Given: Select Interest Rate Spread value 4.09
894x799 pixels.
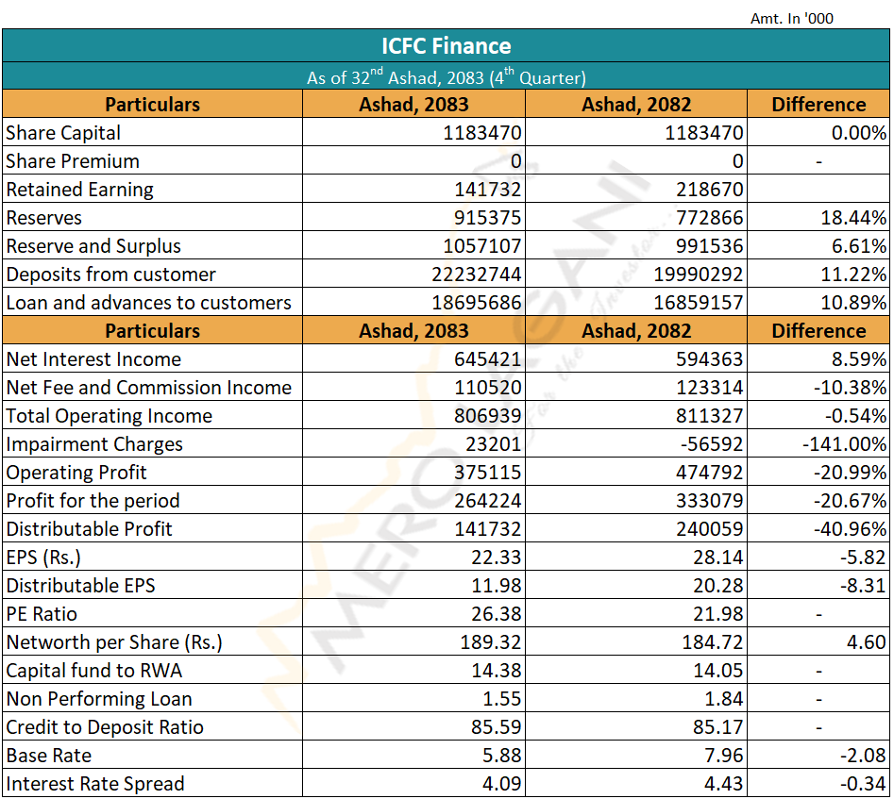Looking at the screenshot, I should (501, 784).
